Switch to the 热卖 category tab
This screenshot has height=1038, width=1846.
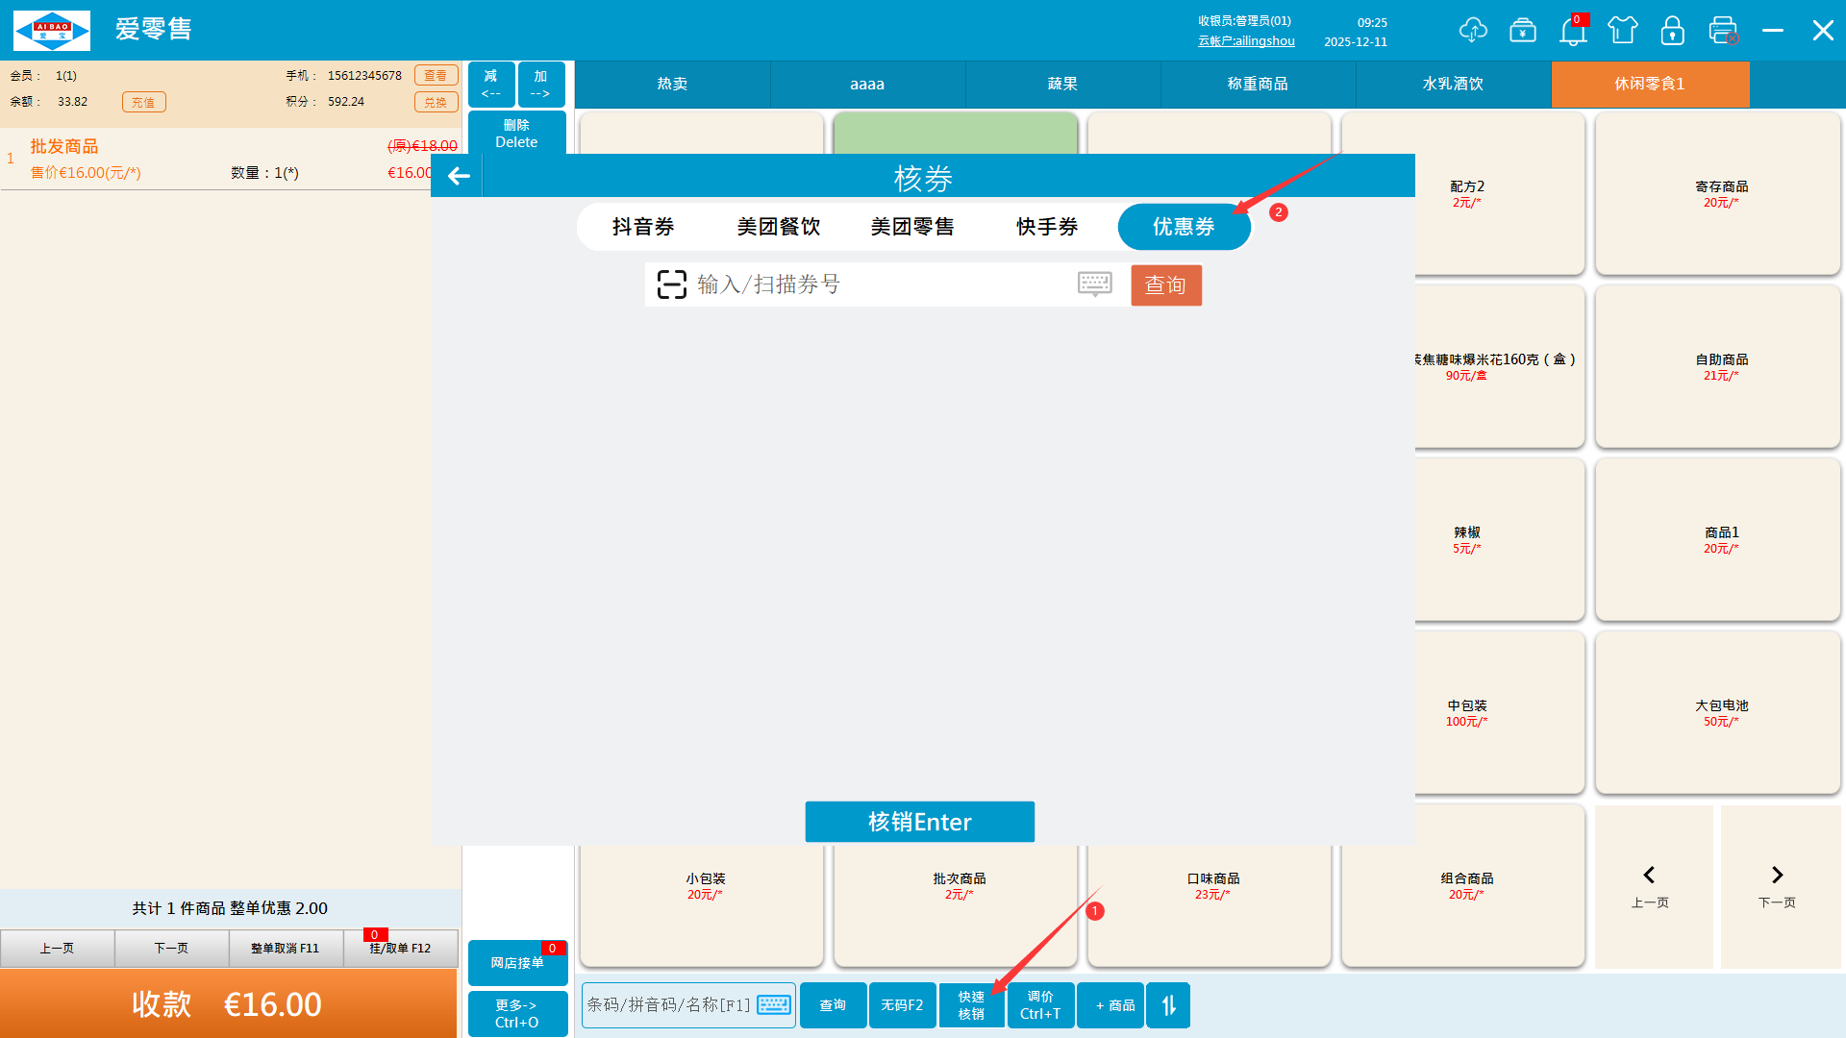[x=672, y=84]
